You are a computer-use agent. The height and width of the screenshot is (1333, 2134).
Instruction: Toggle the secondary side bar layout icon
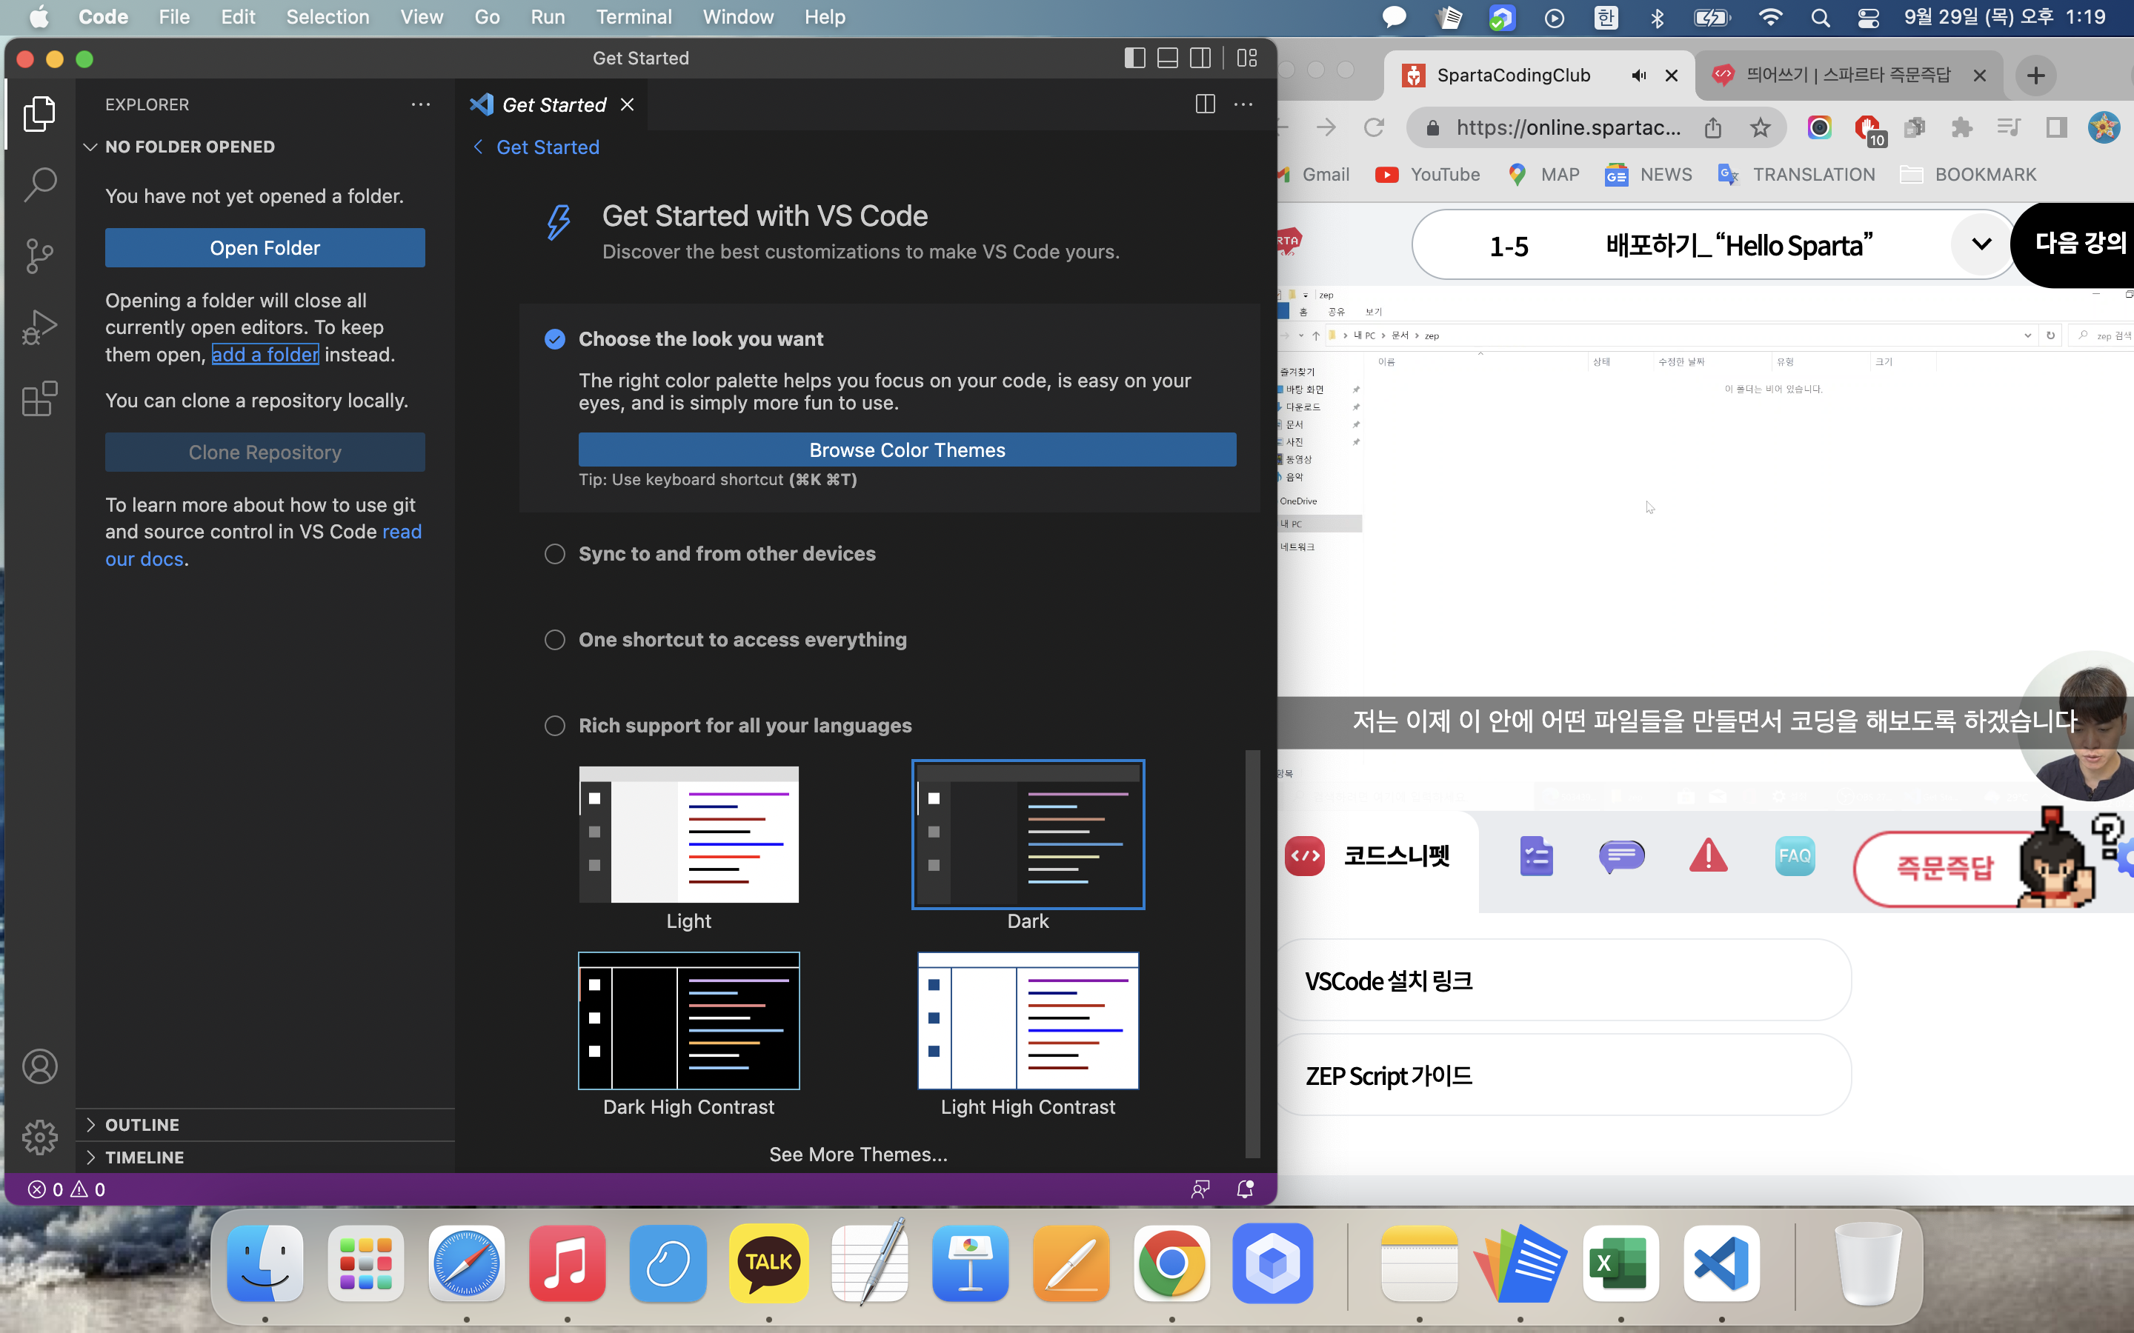point(1200,59)
